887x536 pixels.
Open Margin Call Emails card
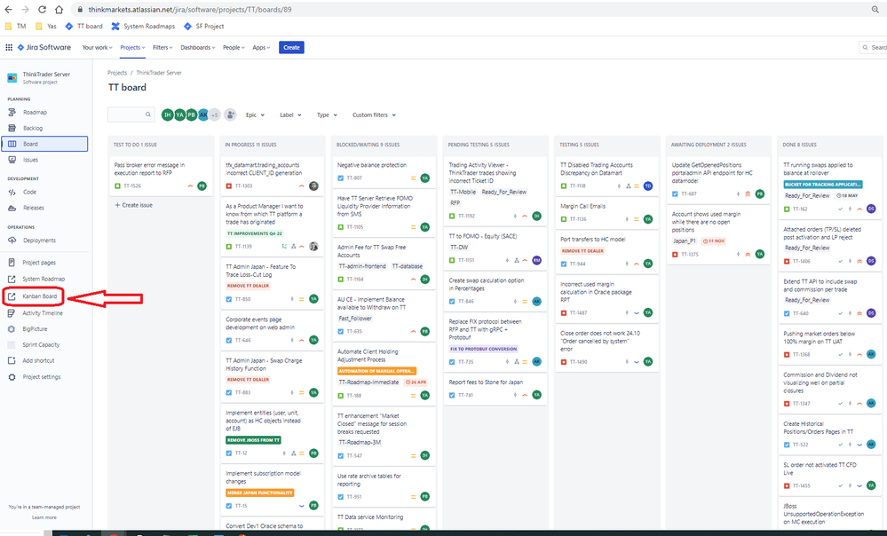tap(606, 213)
